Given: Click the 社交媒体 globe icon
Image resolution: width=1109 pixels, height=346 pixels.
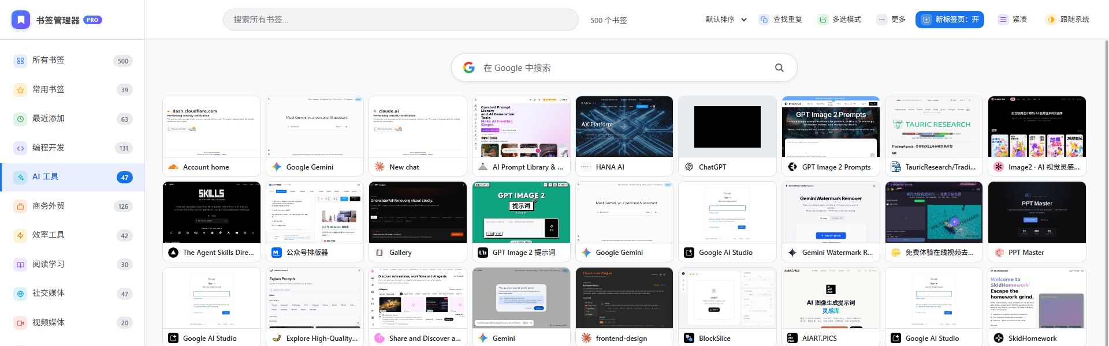Looking at the screenshot, I should pos(21,294).
